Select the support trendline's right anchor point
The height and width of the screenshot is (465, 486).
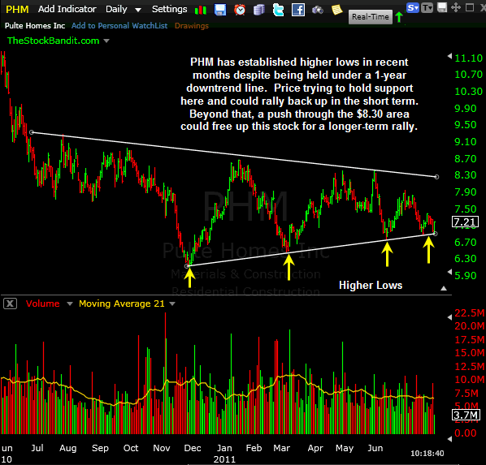click(x=435, y=234)
